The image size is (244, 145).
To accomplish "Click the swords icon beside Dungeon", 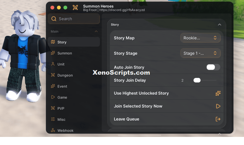I will coord(53,75).
